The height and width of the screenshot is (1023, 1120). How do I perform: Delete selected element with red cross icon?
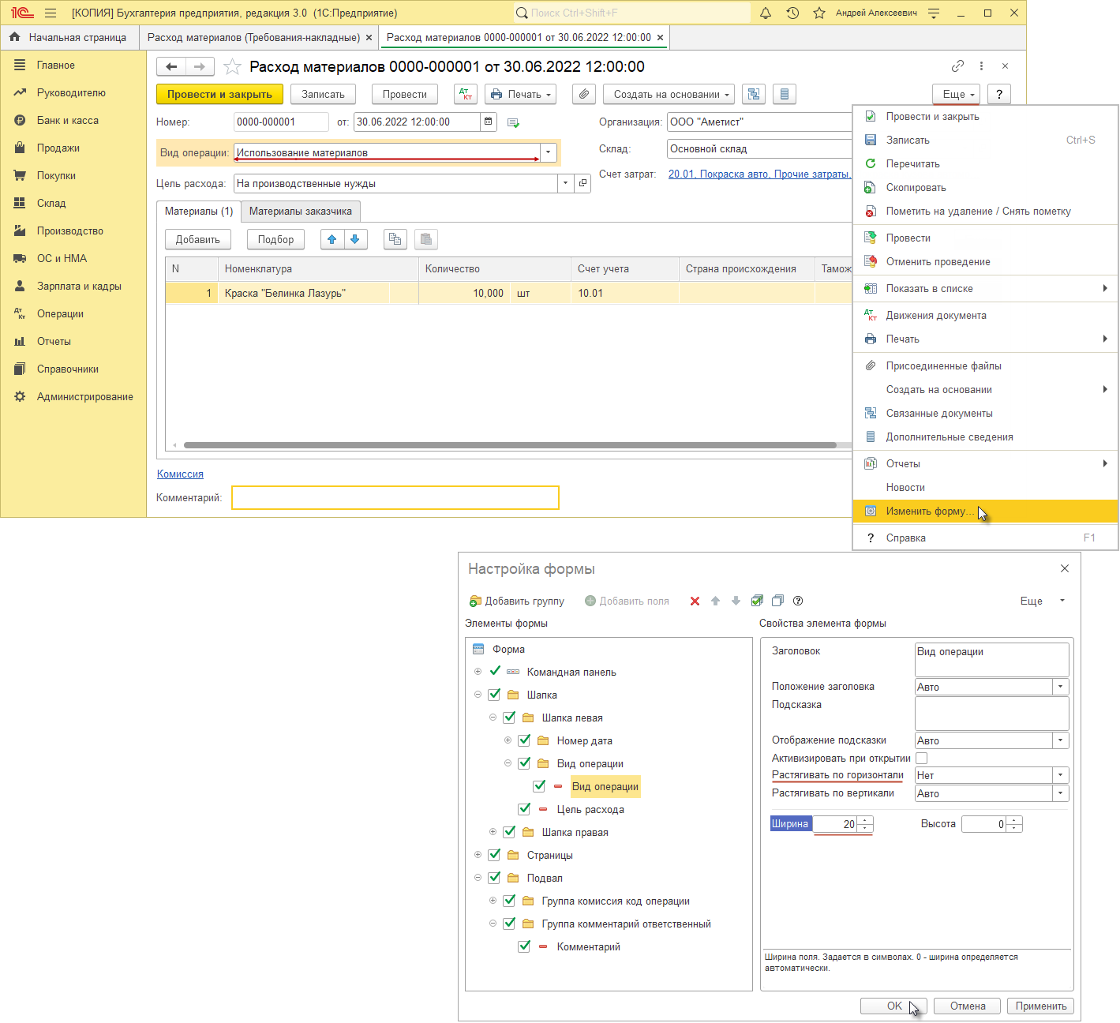click(695, 601)
